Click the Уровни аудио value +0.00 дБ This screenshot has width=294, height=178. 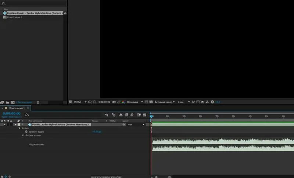pyautogui.click(x=97, y=132)
